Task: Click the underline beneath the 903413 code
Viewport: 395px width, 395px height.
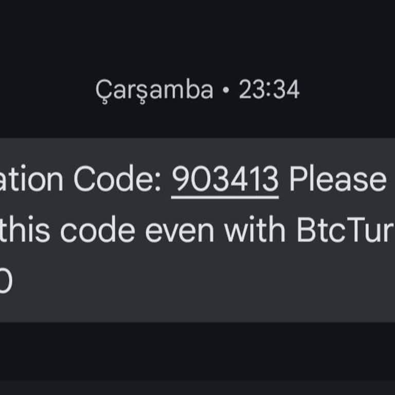Action: click(x=225, y=196)
